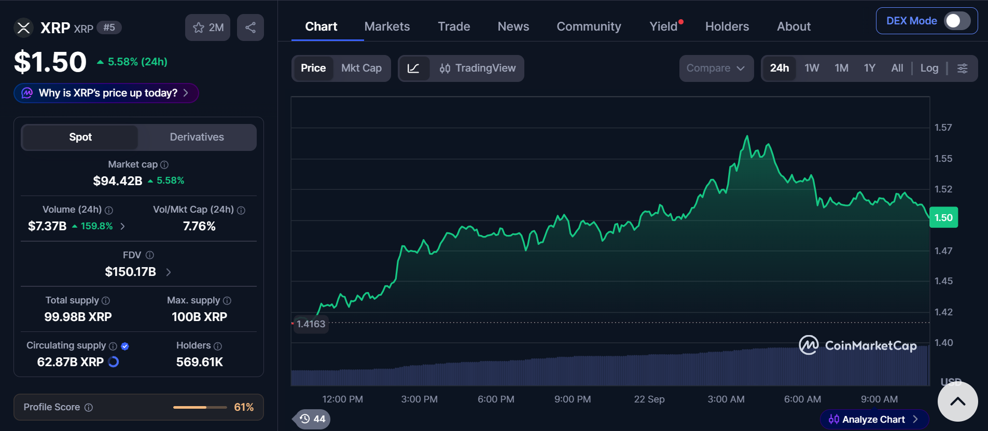This screenshot has height=431, width=988.
Task: Click the CoinMarketCap logo on chart
Action: [x=857, y=345]
